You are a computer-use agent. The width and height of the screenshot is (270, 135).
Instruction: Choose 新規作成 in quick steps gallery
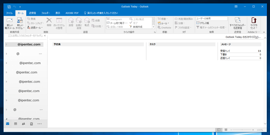pyautogui.click(x=136, y=27)
